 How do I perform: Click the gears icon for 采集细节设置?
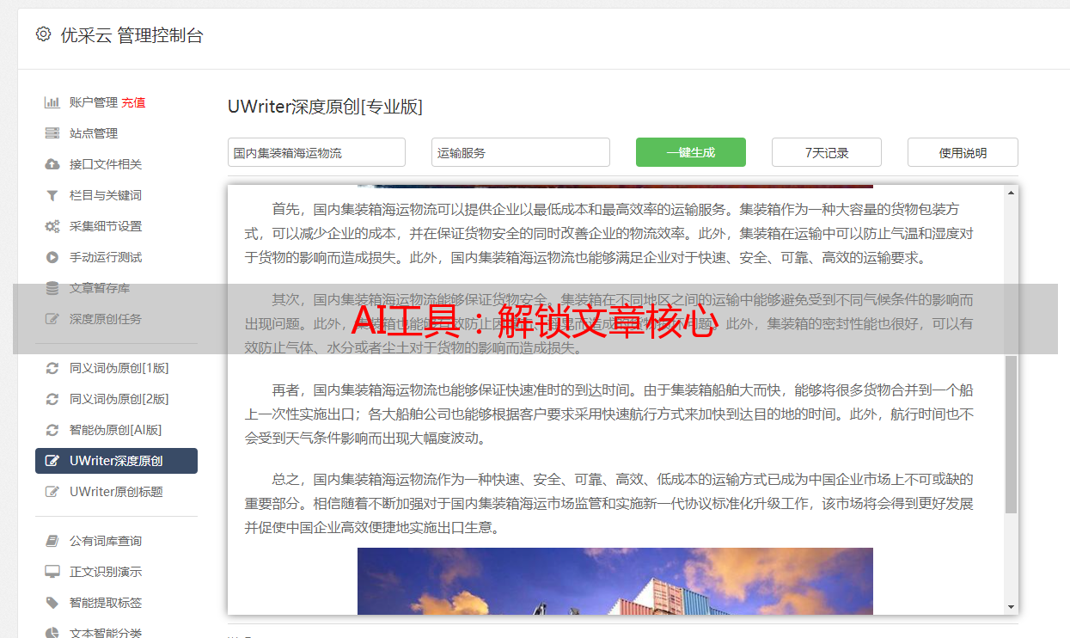coord(52,226)
